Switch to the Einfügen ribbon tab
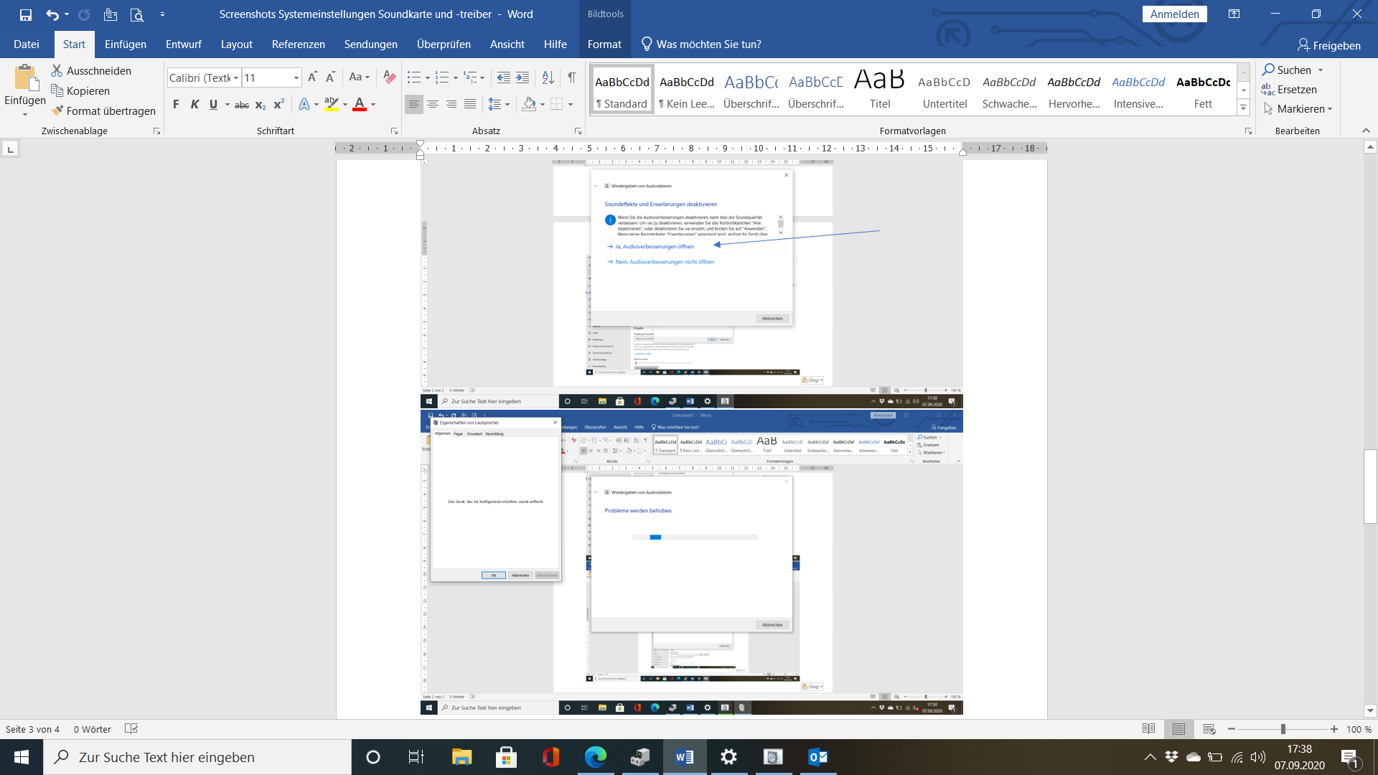The image size is (1378, 775). (125, 44)
